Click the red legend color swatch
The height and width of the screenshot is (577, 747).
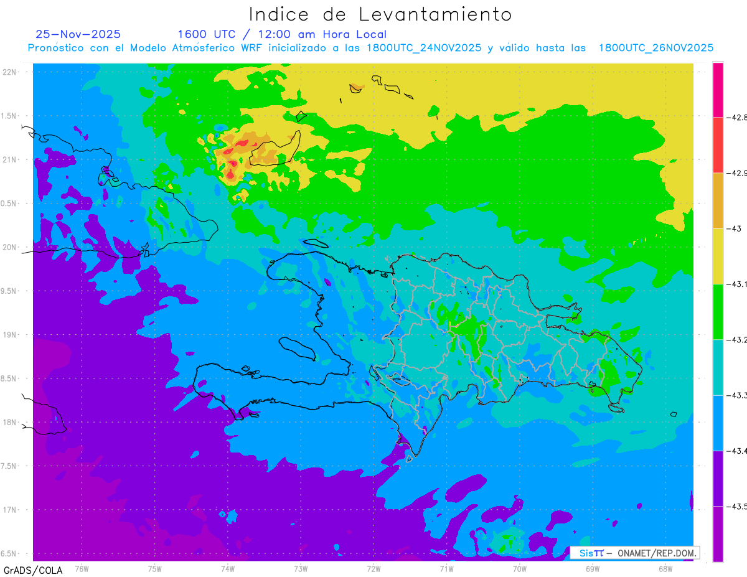718,145
